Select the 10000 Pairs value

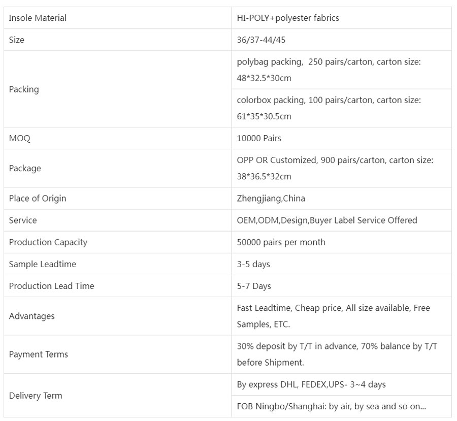pyautogui.click(x=259, y=138)
